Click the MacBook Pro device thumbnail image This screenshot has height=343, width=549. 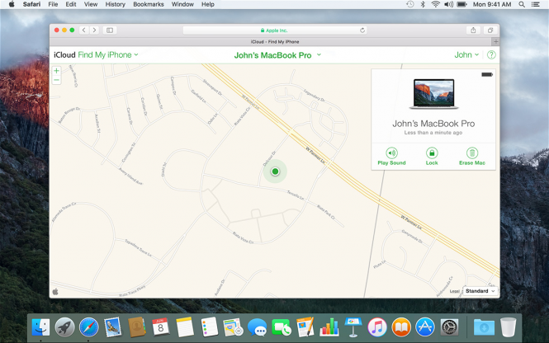point(433,94)
